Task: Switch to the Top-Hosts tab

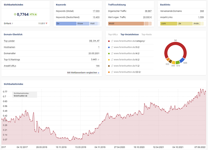Action: tap(146, 34)
